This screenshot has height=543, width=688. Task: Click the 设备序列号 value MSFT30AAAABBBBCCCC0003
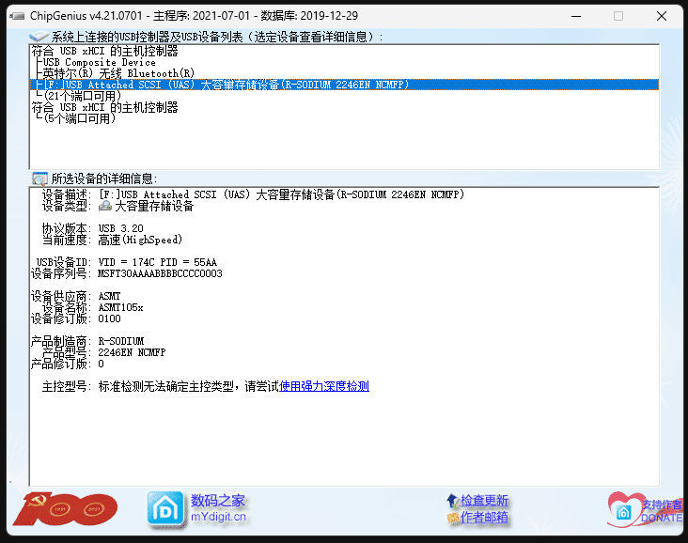[x=160, y=273]
